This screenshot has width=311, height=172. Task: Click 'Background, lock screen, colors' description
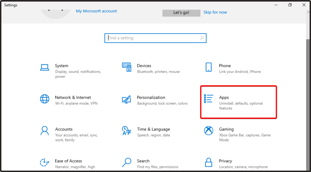tap(162, 103)
